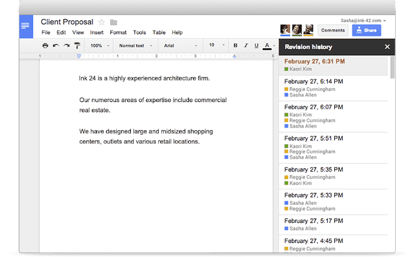Screen dimensions: 412x257
Task: Select the February 27, 6:07 PM revision
Action: tap(333, 116)
